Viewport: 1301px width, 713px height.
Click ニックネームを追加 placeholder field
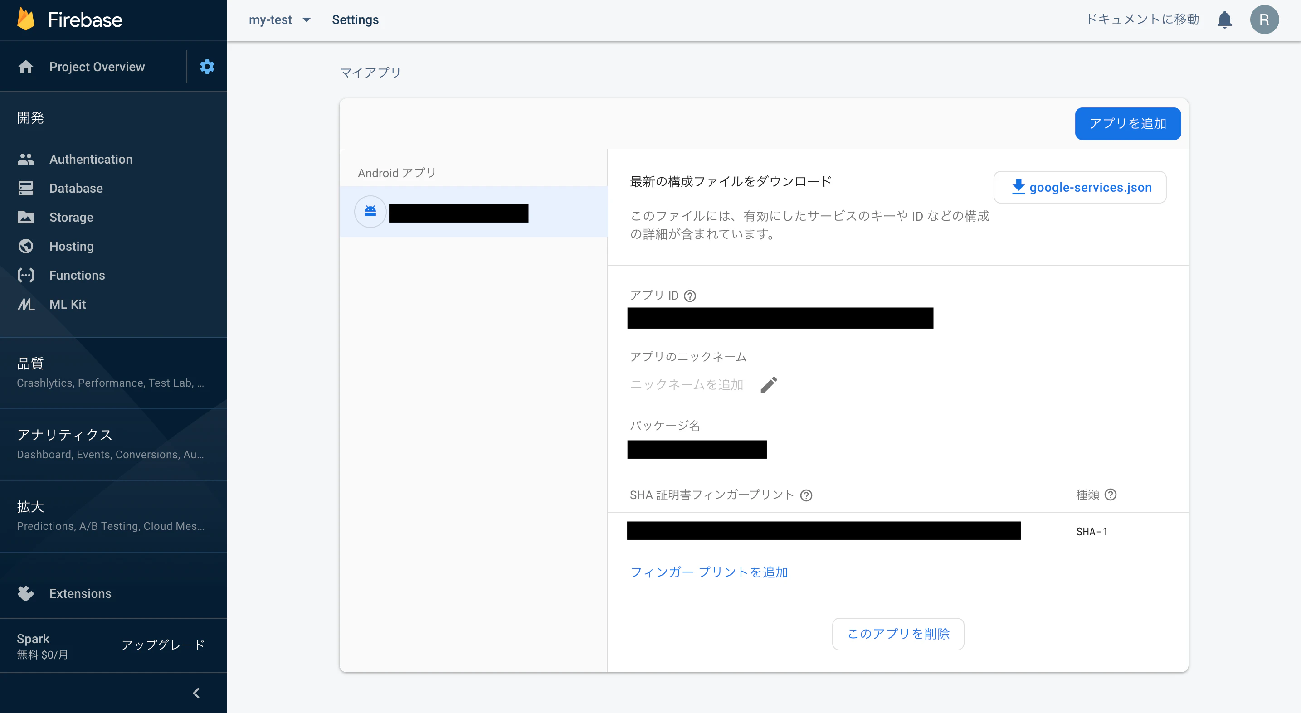pyautogui.click(x=687, y=385)
